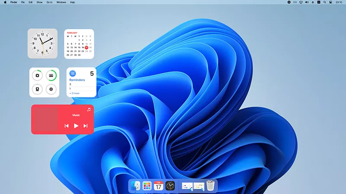This screenshot has width=346, height=194.
Task: Select day 22 in calendar widget
Action: coord(79,51)
